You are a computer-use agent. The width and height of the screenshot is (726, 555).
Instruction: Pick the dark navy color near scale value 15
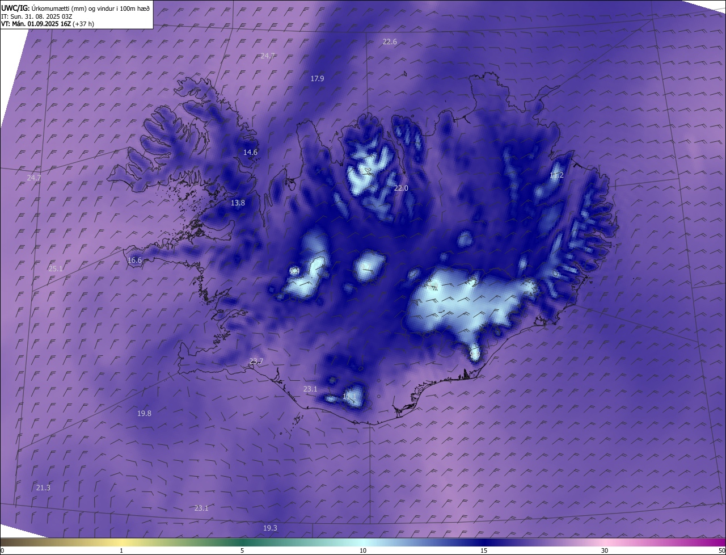point(484,542)
